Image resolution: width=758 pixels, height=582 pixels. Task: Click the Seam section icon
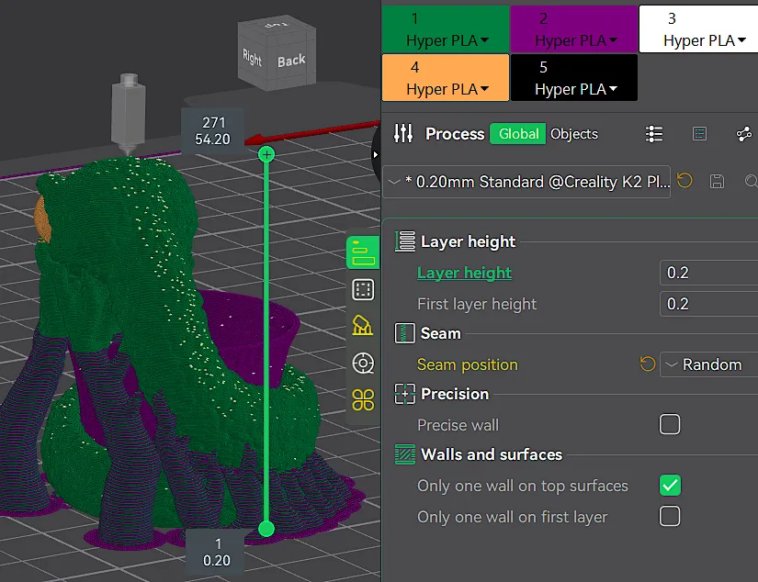pyautogui.click(x=404, y=333)
